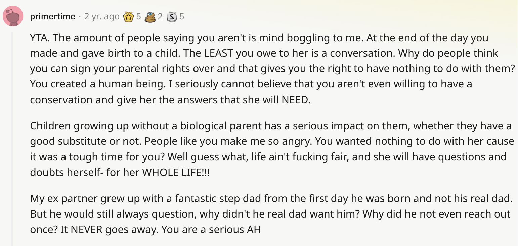Click the paragraph starting "YTA. The amount"

click(x=272, y=69)
